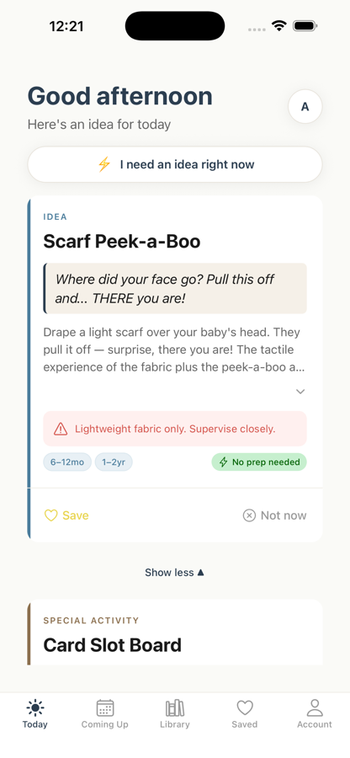350x758 pixels.
Task: Select the 6–12mo age tag
Action: coord(67,462)
